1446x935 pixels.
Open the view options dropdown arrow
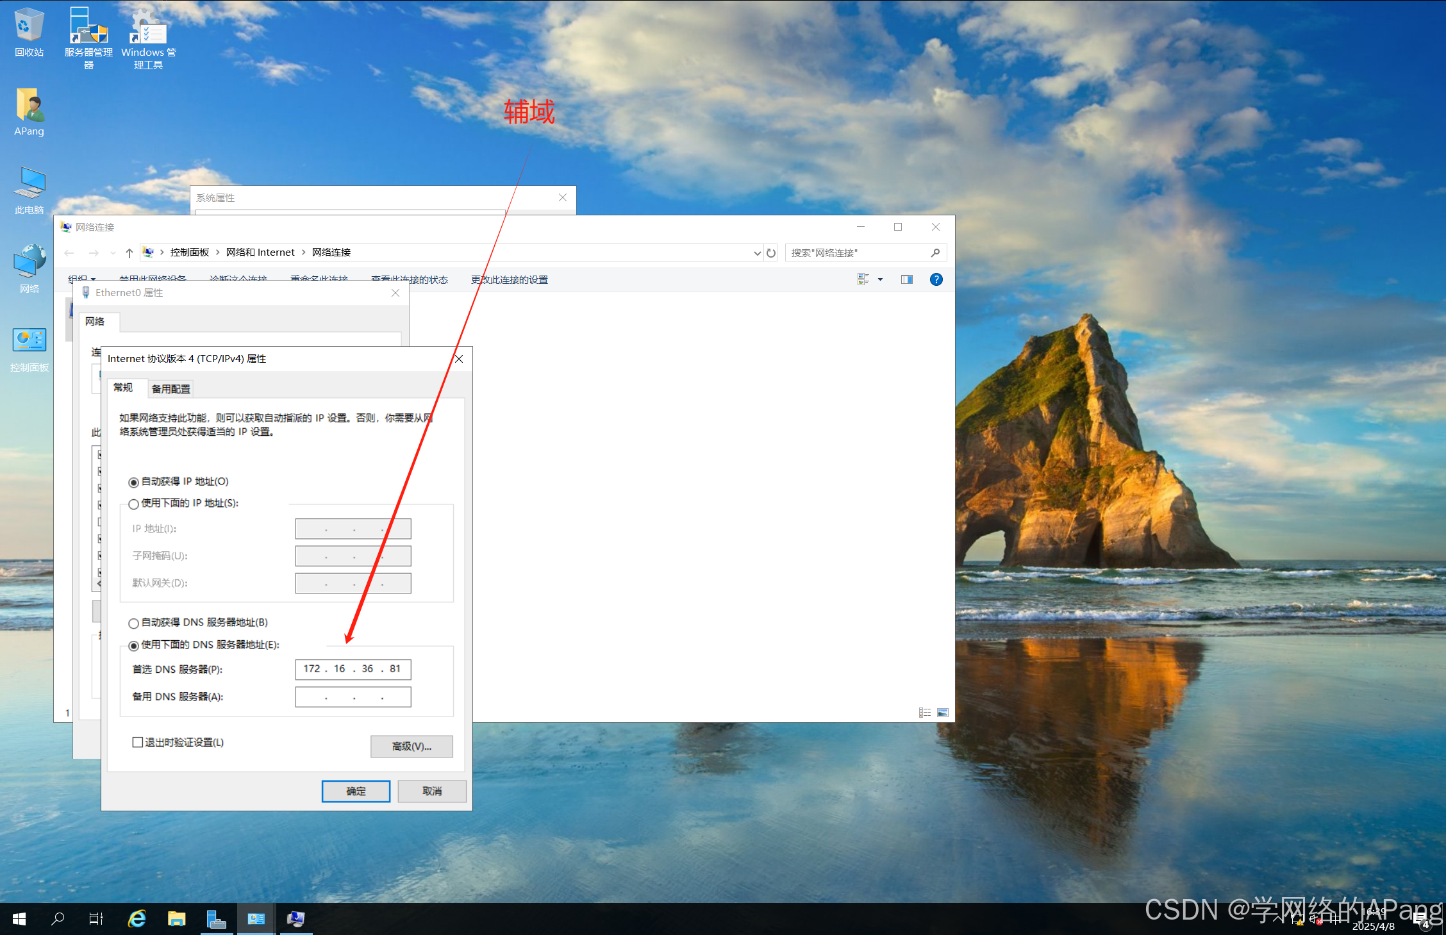pos(880,279)
